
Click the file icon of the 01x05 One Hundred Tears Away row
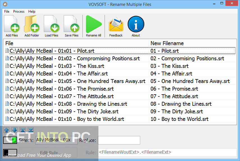[x=7, y=81]
